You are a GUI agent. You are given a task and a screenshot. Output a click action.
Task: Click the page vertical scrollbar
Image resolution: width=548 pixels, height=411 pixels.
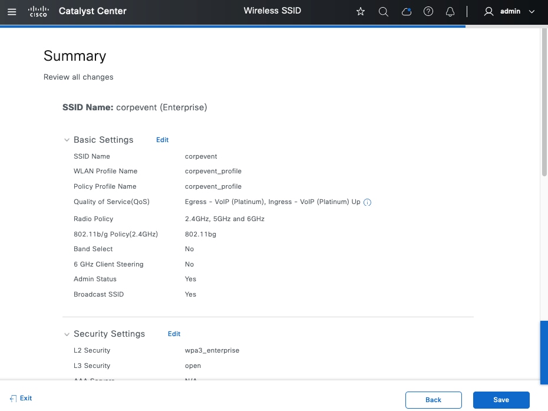pos(544,100)
